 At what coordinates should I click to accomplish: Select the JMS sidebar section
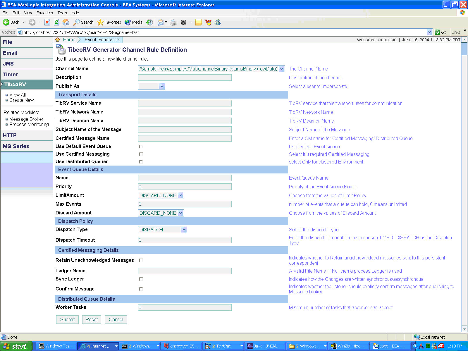pyautogui.click(x=27, y=64)
